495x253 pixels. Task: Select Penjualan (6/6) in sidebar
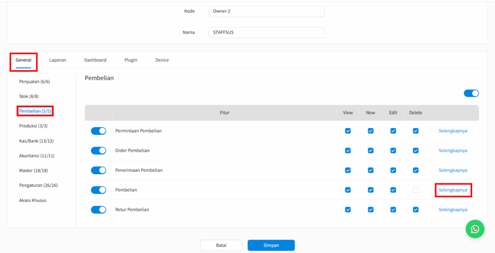tap(34, 82)
